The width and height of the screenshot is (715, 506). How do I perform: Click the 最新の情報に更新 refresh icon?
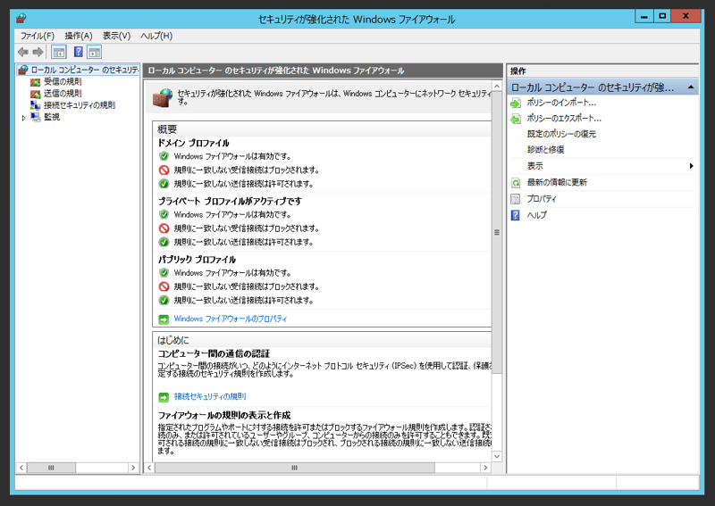coord(516,183)
